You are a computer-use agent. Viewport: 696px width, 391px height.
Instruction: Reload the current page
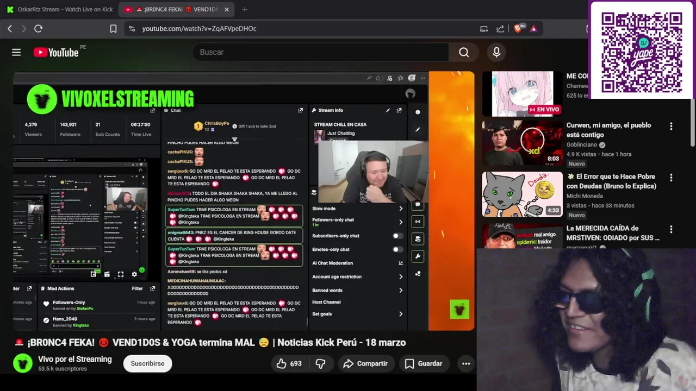pyautogui.click(x=38, y=29)
